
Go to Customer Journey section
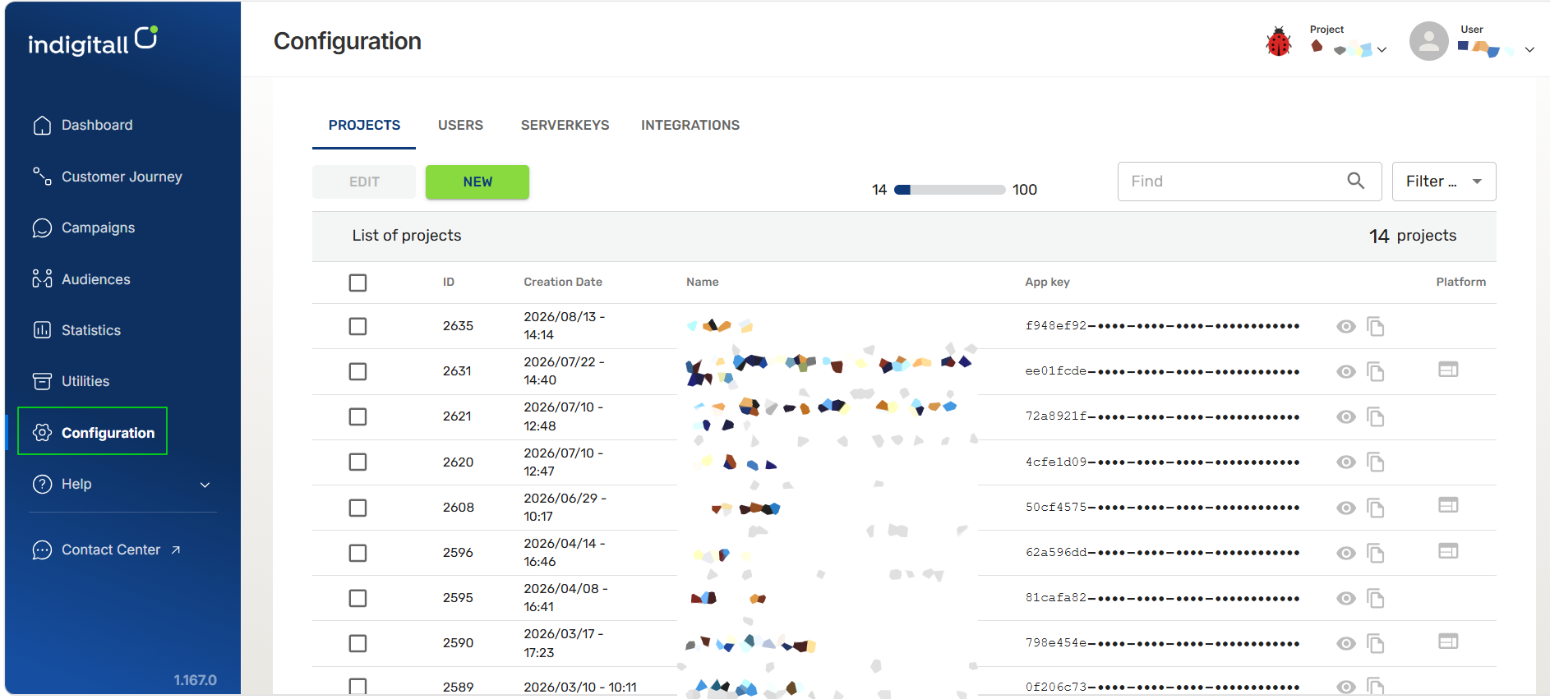(x=107, y=177)
